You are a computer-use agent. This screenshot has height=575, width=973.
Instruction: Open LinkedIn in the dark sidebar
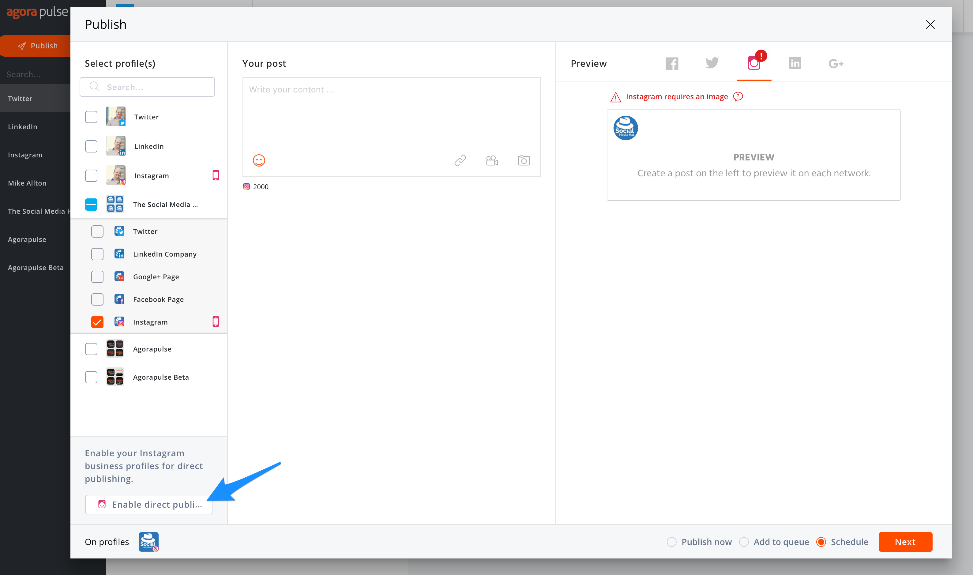tap(35, 127)
